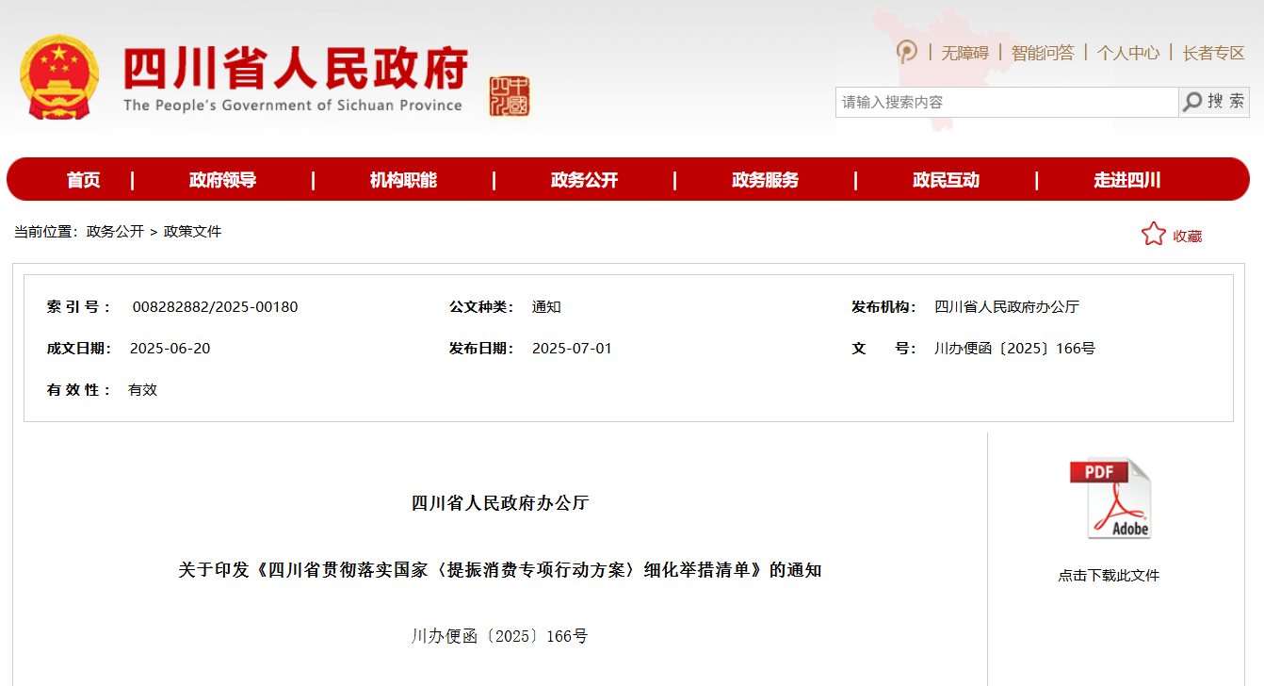
Task: Click the publish date 2025-07-01
Action: click(x=572, y=349)
